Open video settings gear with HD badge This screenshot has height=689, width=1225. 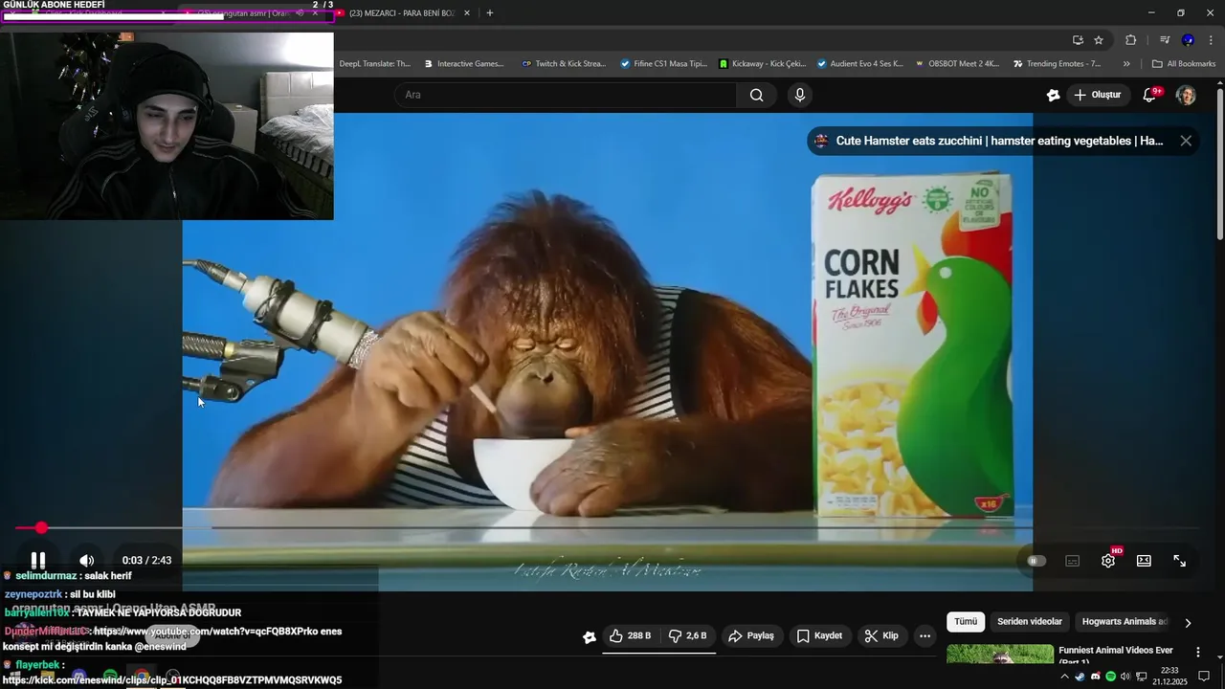pos(1108,561)
